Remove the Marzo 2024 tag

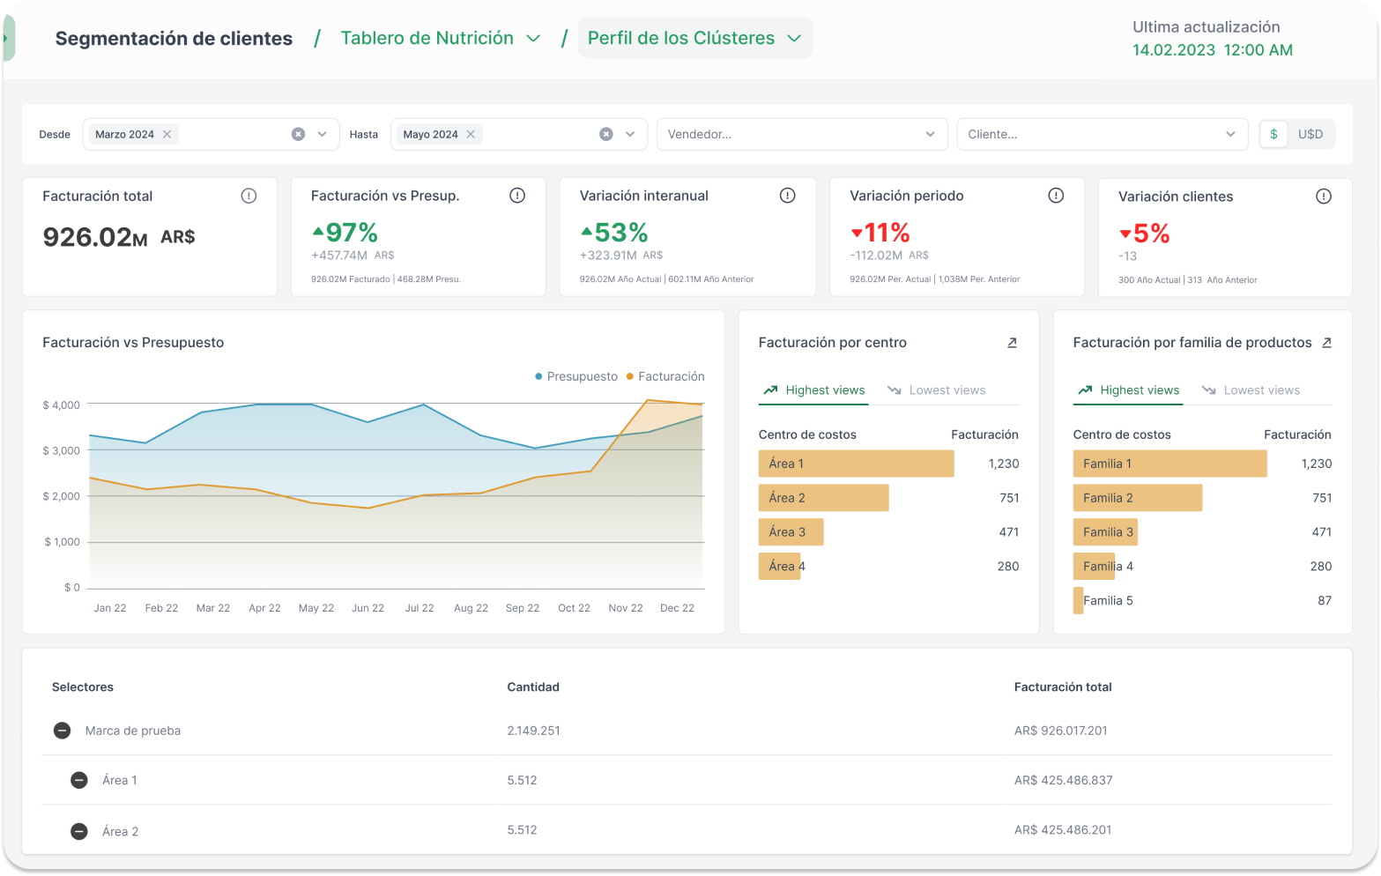click(167, 134)
